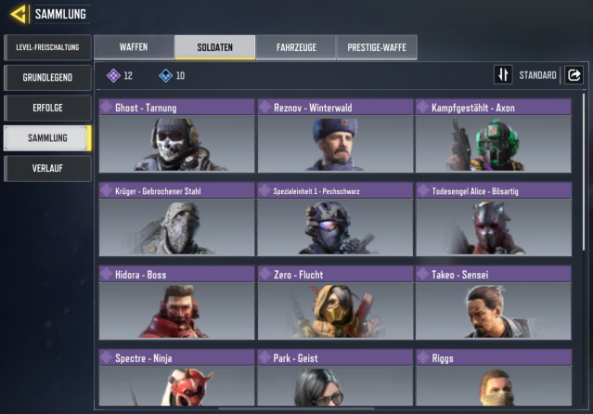The width and height of the screenshot is (593, 414).
Task: Click the purple epic rarity diamond icon
Action: pyautogui.click(x=113, y=75)
